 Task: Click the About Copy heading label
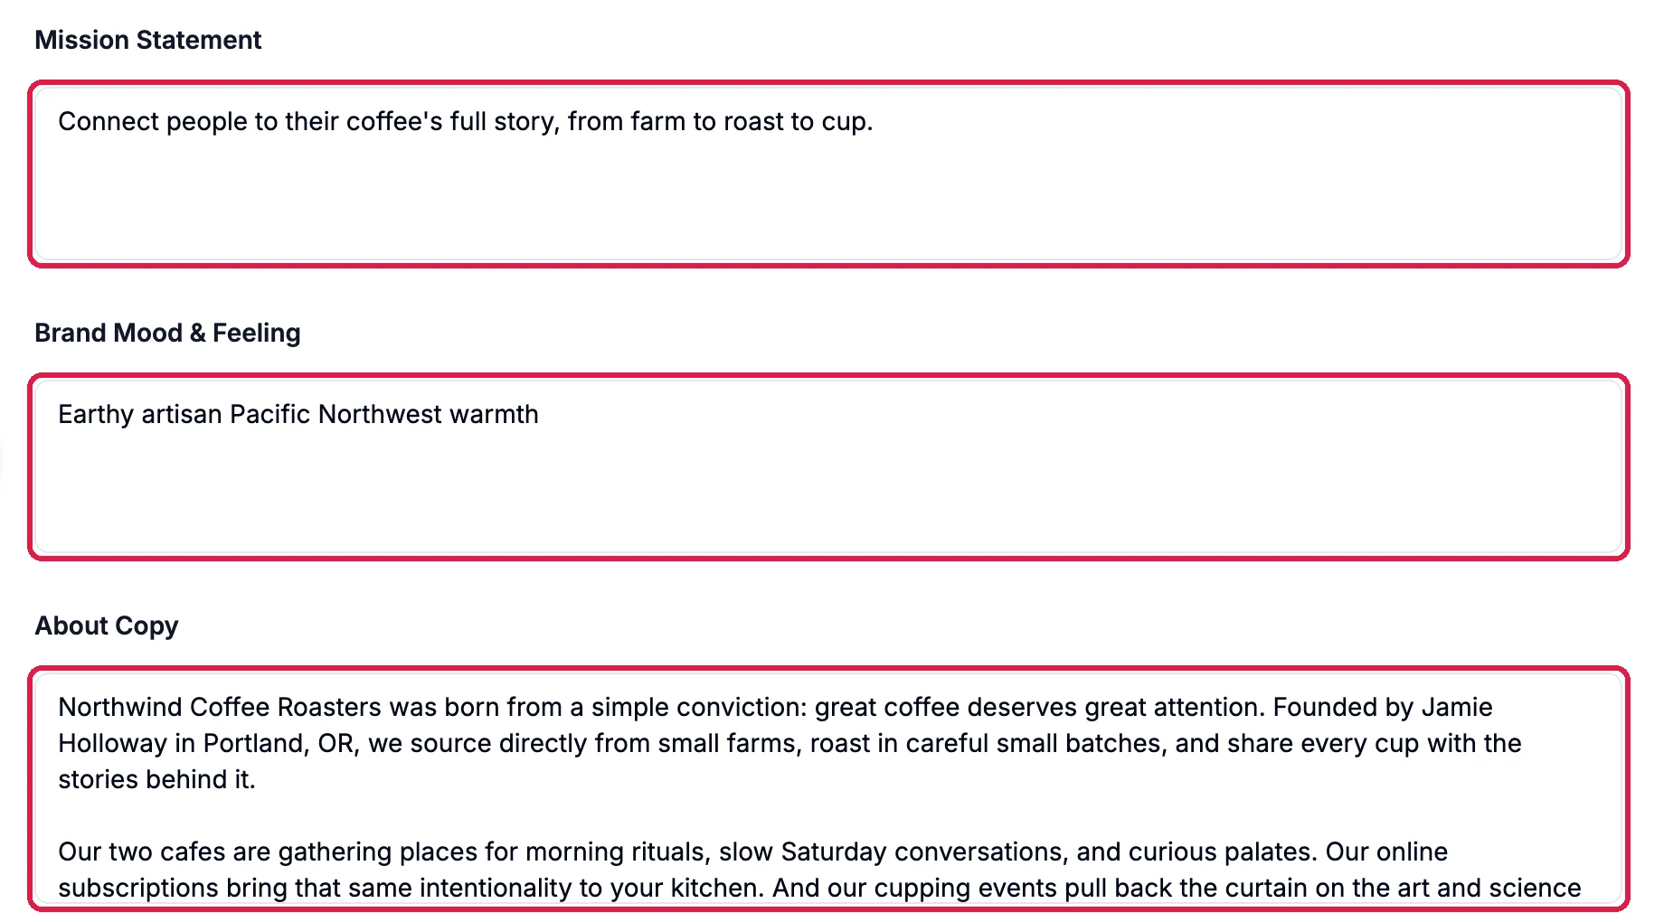click(x=106, y=626)
